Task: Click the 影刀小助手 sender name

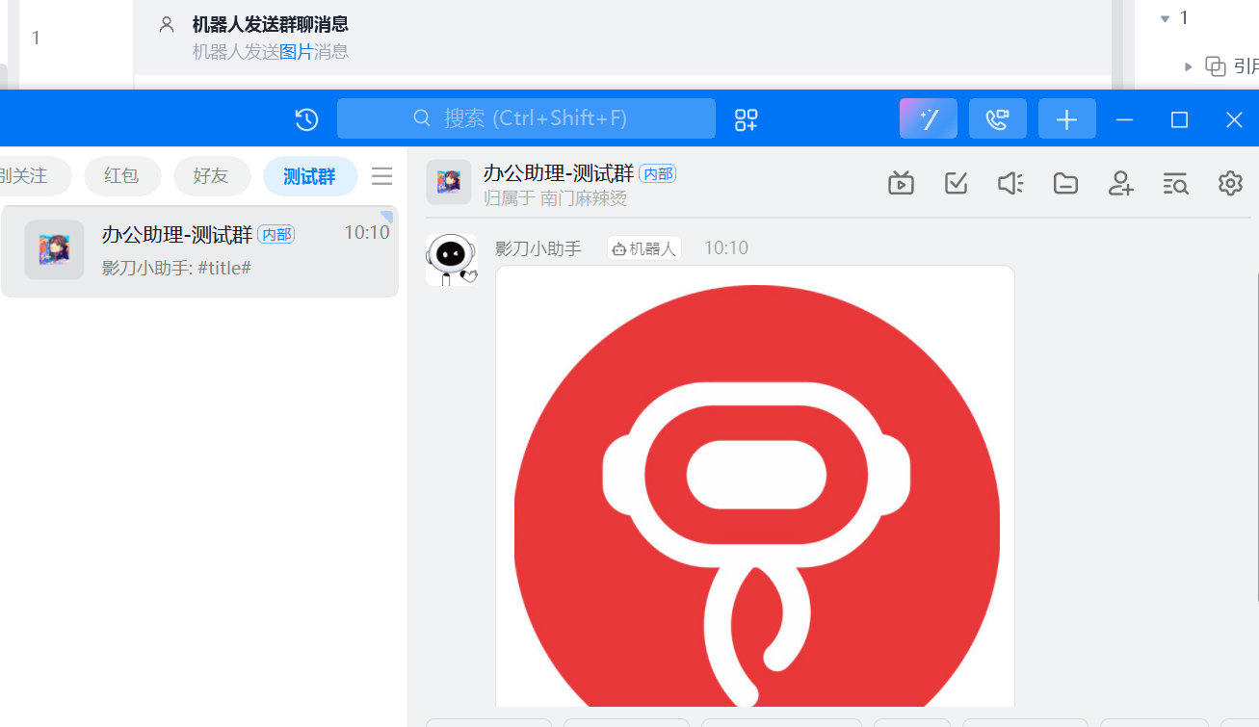Action: (538, 248)
